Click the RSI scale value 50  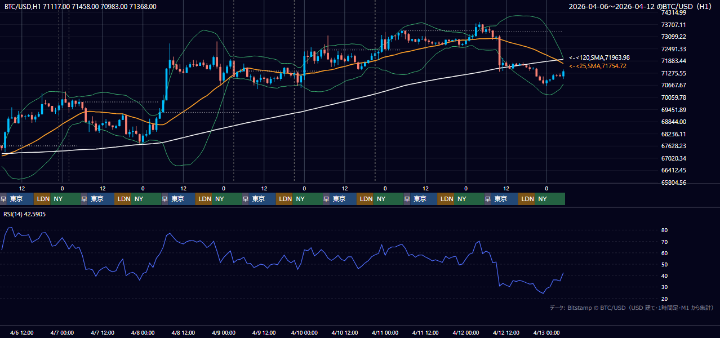[x=665, y=264]
